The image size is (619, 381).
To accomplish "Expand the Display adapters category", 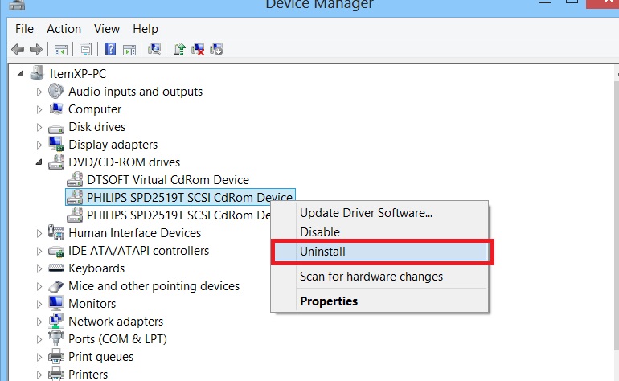I will coord(39,145).
